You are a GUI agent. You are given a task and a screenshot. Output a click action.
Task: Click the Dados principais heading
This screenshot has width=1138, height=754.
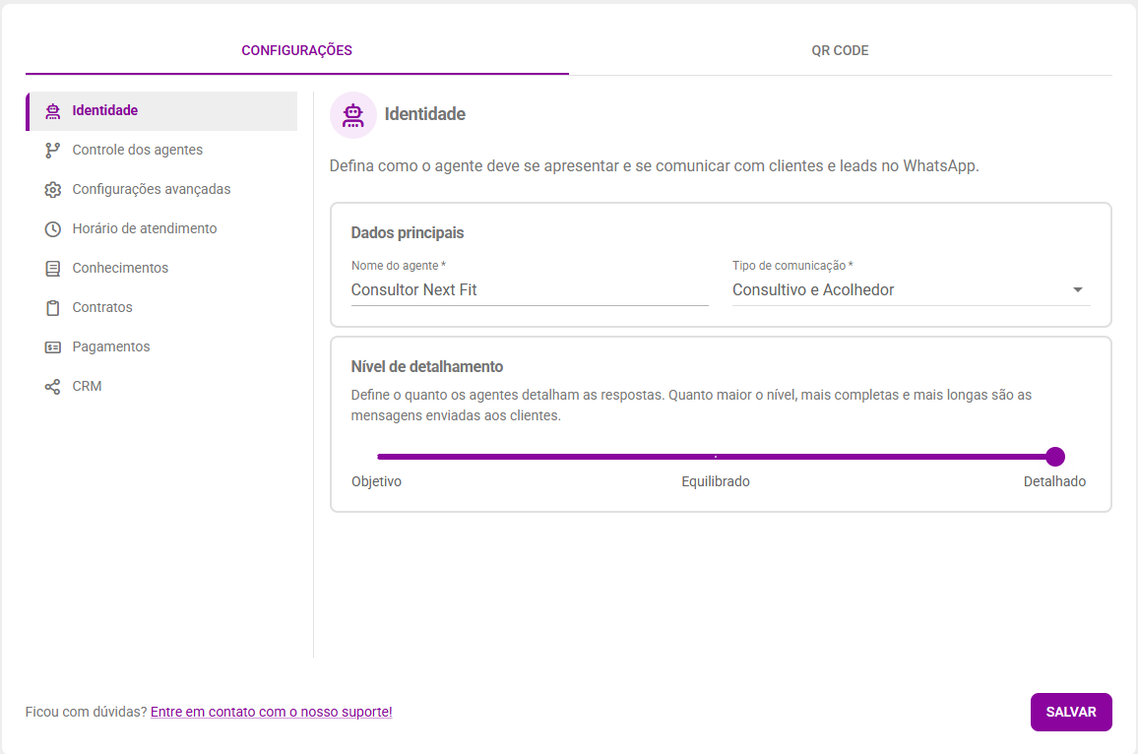[408, 233]
